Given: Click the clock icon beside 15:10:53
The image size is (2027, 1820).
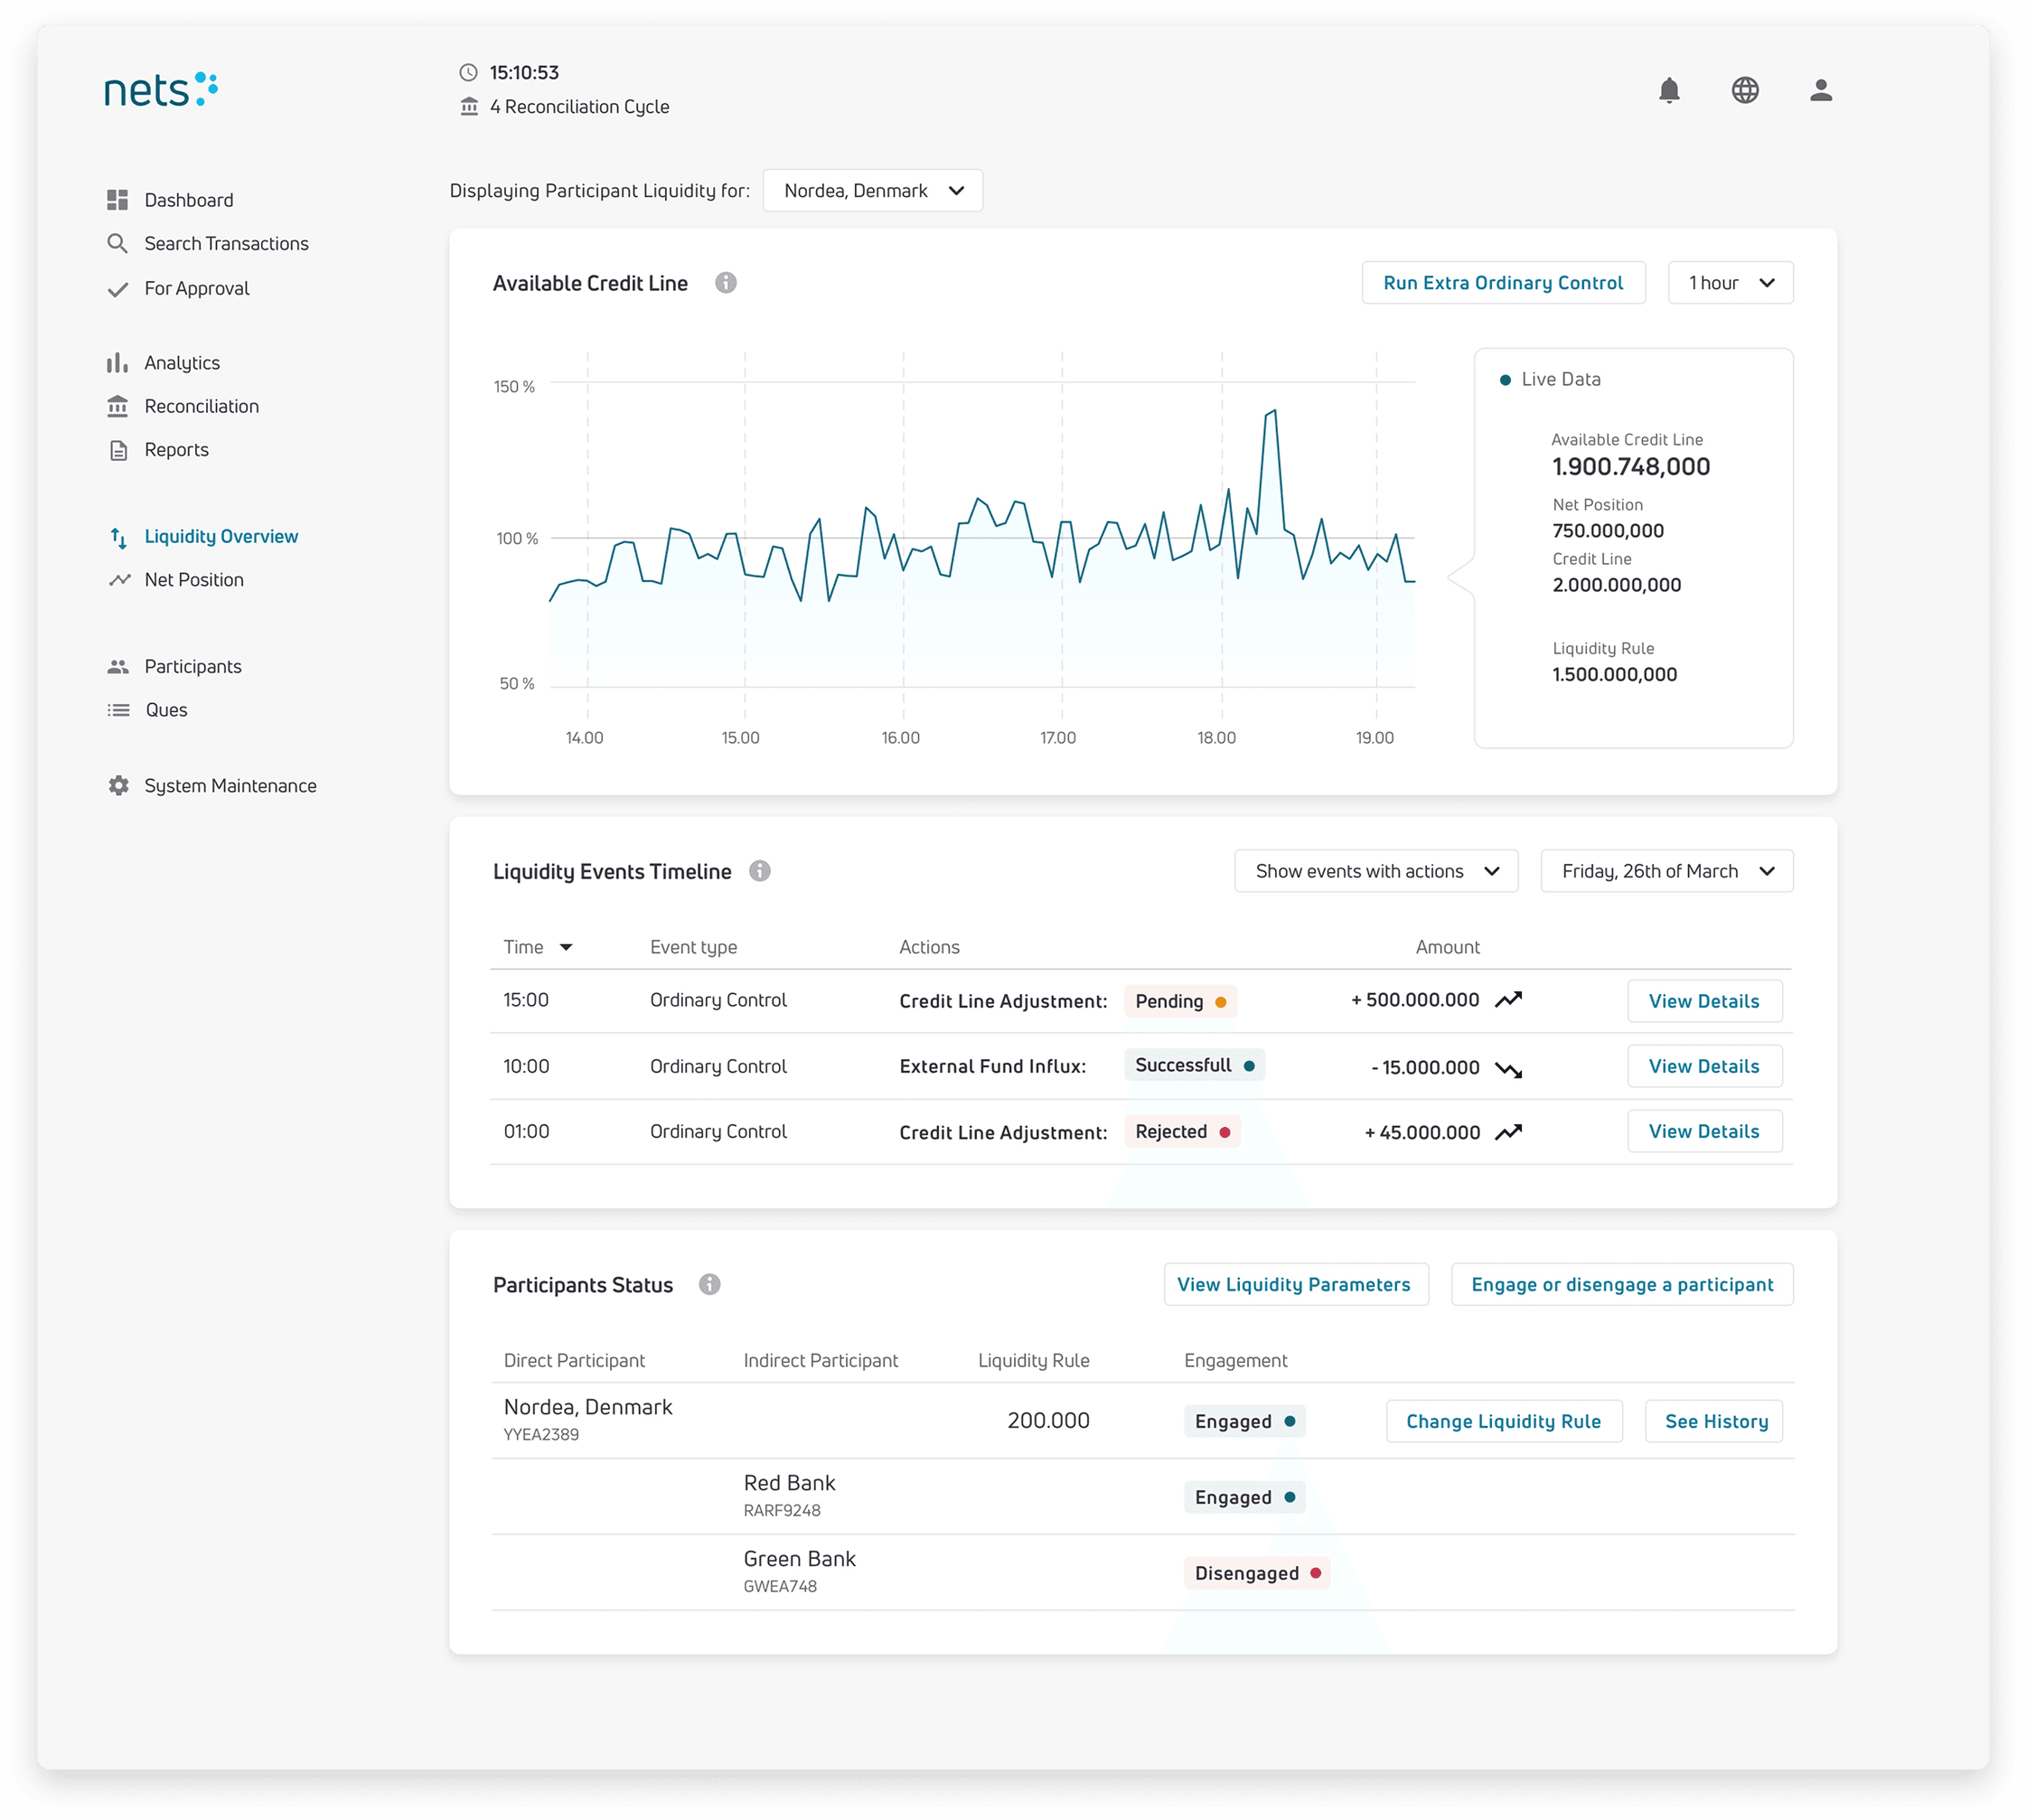Looking at the screenshot, I should 468,72.
